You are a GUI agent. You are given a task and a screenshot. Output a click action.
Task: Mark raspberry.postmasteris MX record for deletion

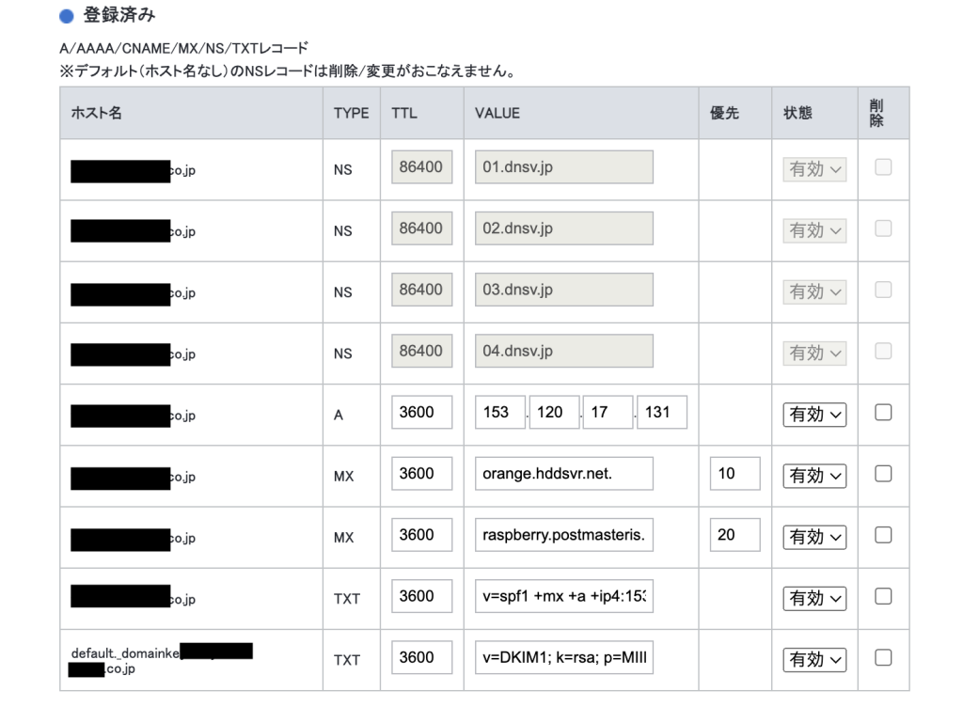point(883,535)
